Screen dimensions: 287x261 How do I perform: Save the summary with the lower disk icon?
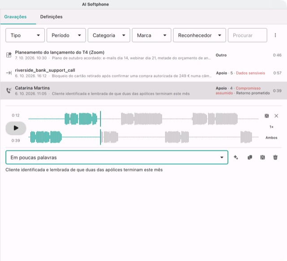tap(262, 157)
